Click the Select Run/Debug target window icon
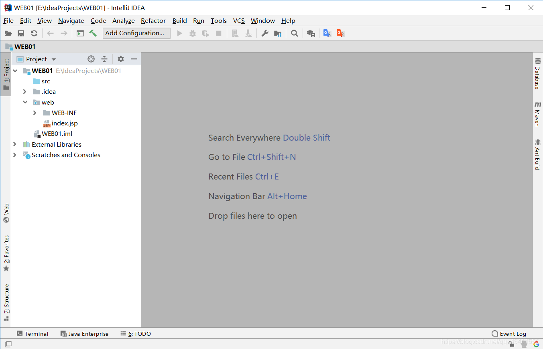543x349 pixels. pyautogui.click(x=80, y=33)
